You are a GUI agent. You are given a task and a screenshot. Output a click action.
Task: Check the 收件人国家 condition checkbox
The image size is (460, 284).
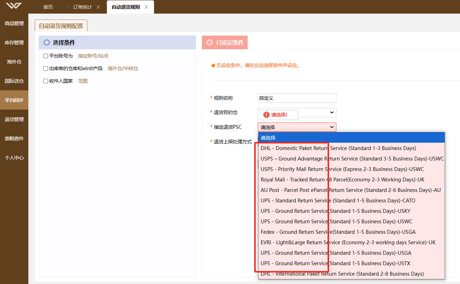pyautogui.click(x=45, y=81)
